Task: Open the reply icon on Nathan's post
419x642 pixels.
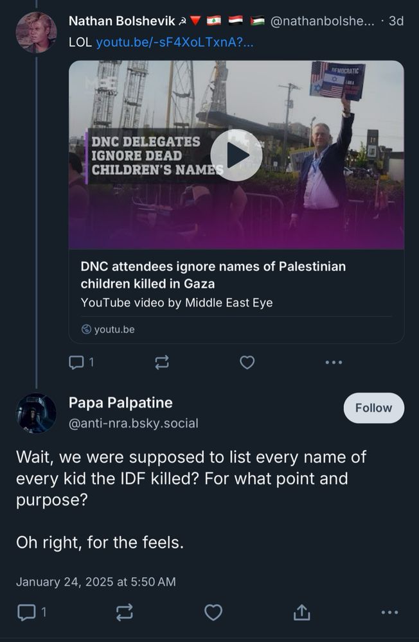Action: pos(75,362)
